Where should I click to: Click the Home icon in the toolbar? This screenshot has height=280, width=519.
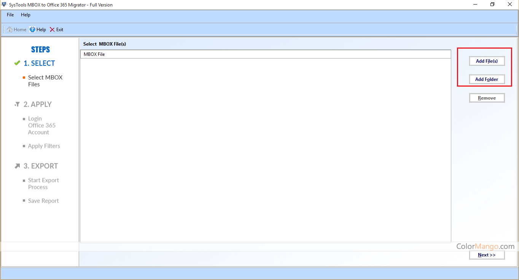pyautogui.click(x=10, y=30)
